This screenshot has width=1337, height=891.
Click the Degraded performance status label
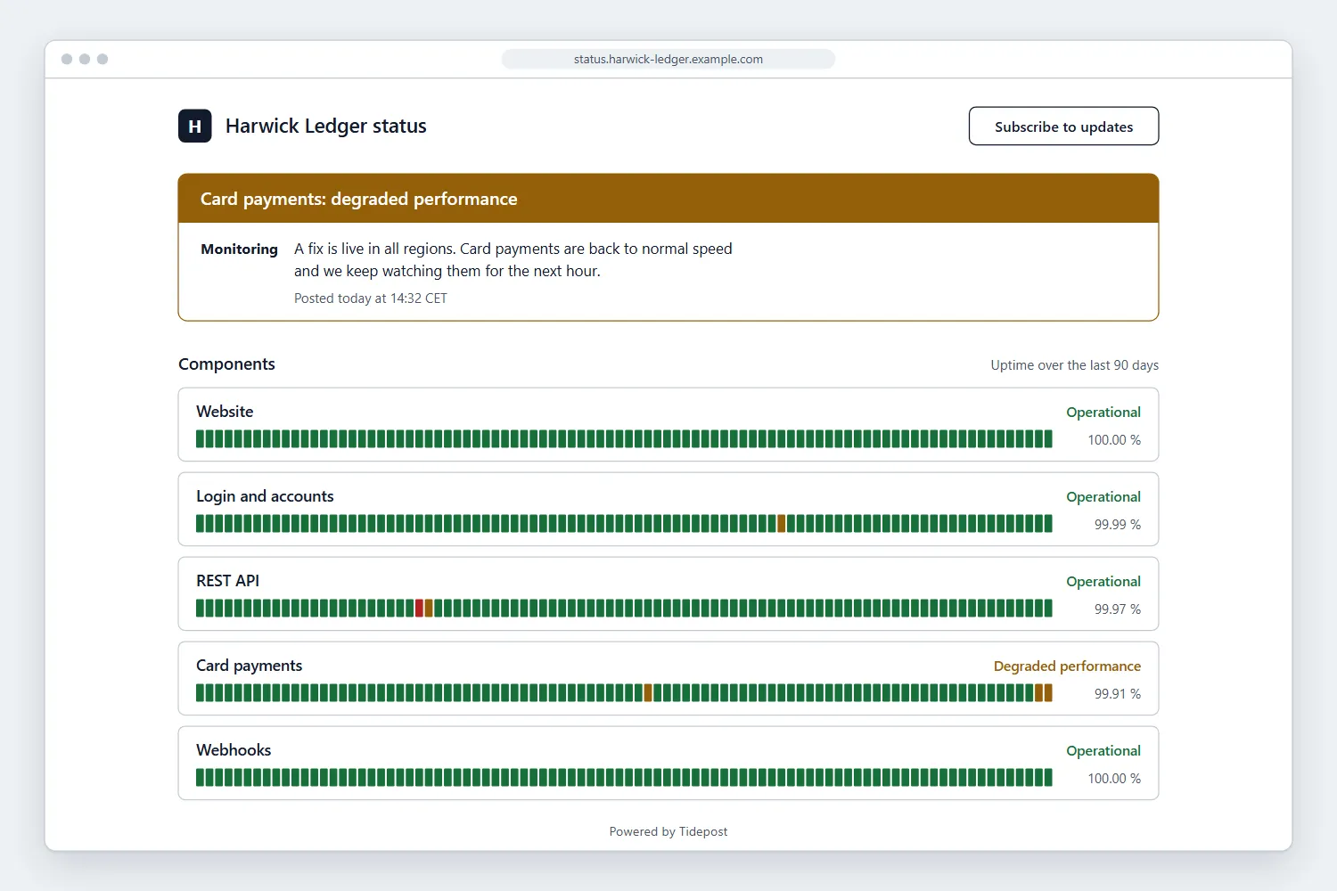click(x=1067, y=666)
